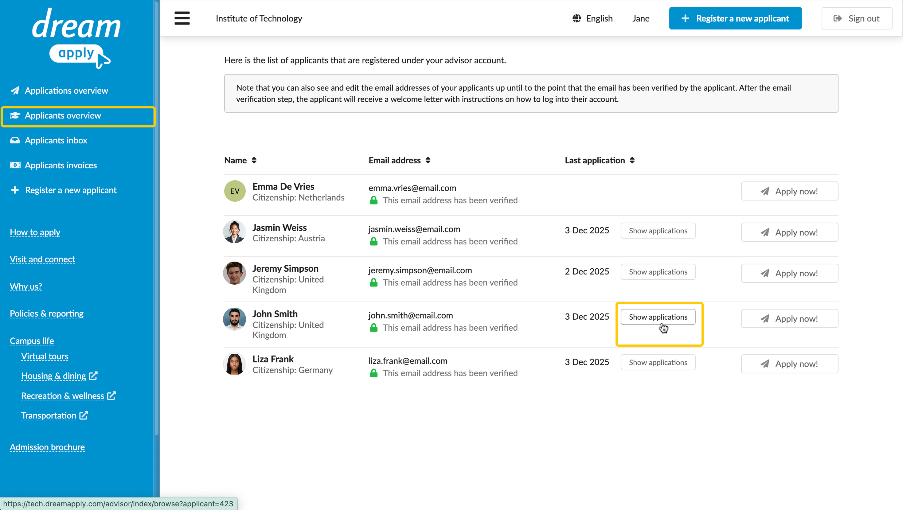The width and height of the screenshot is (903, 510).
Task: Click John Smith's profile photo
Action: (x=235, y=319)
